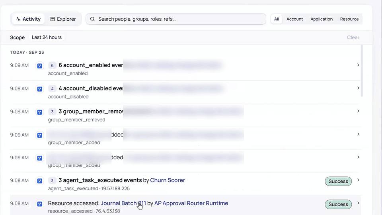Select the Application filter
The height and width of the screenshot is (215, 382).
(x=322, y=19)
